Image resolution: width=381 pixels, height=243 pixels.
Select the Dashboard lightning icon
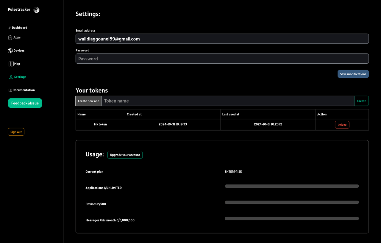click(10, 27)
